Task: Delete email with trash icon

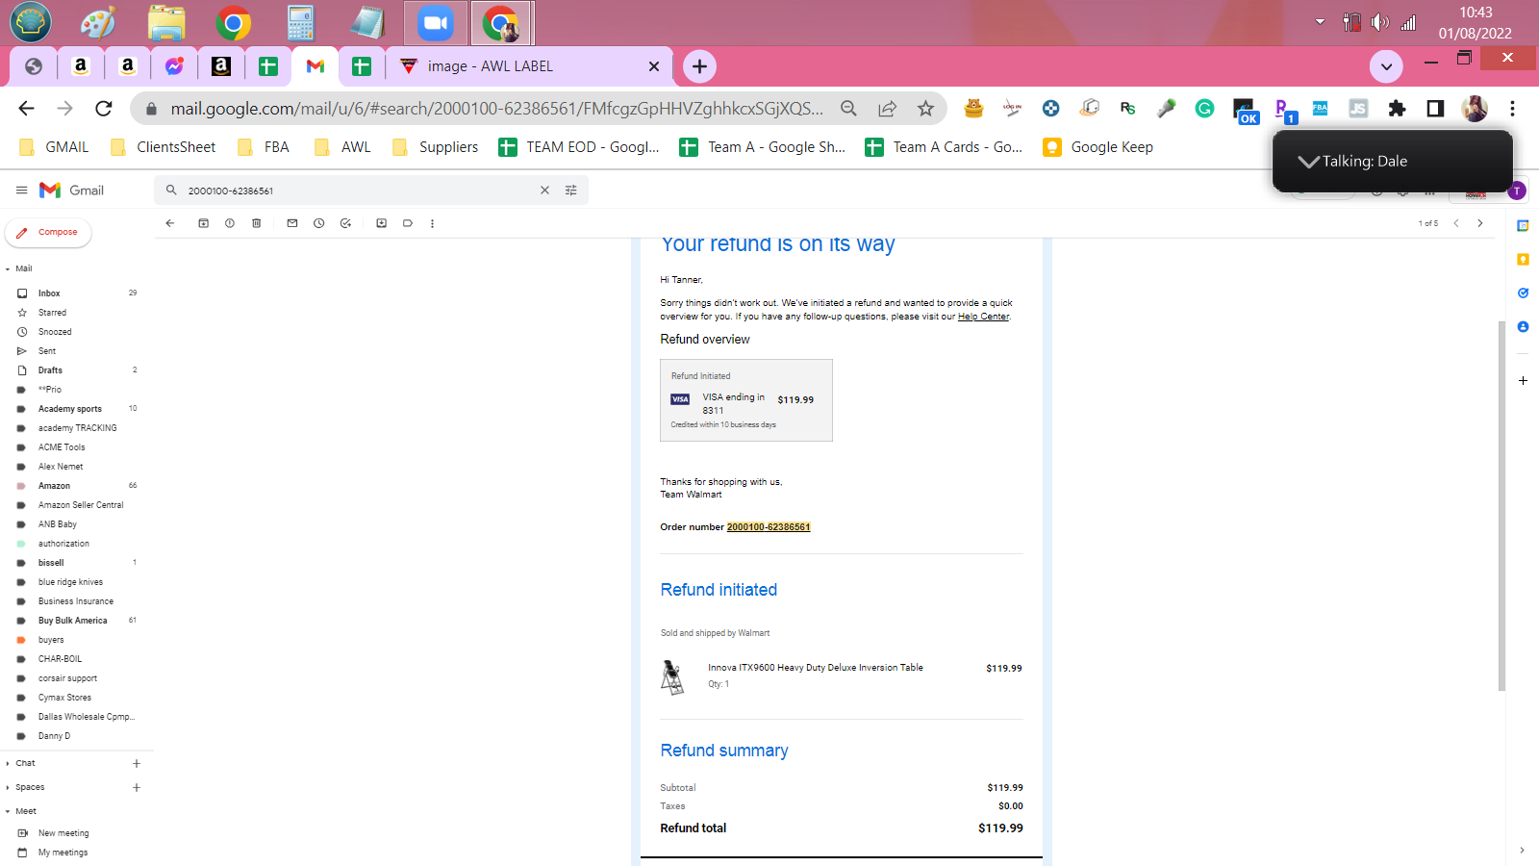Action: [x=256, y=223]
